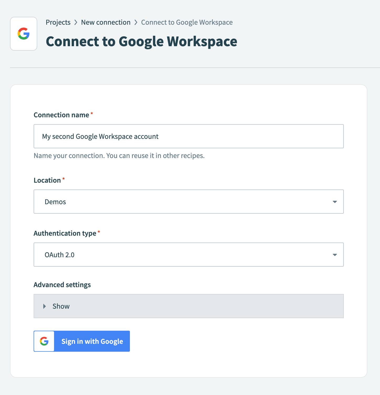Click the OAuth 2.0 value in Authentication type

[59, 255]
